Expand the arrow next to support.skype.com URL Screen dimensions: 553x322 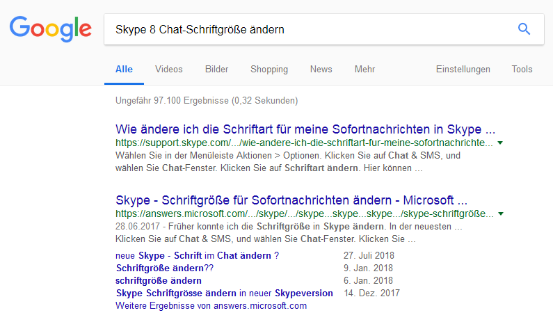pos(500,143)
